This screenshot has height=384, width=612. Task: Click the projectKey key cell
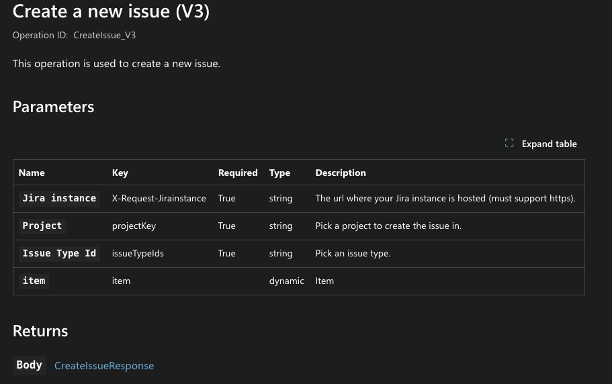pyautogui.click(x=134, y=226)
